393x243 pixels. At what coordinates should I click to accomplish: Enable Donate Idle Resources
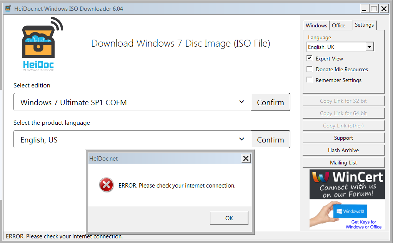click(310, 69)
